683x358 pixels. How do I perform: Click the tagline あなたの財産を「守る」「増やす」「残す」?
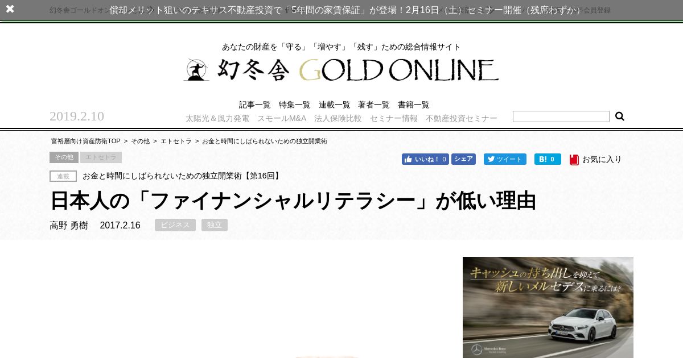point(341,47)
